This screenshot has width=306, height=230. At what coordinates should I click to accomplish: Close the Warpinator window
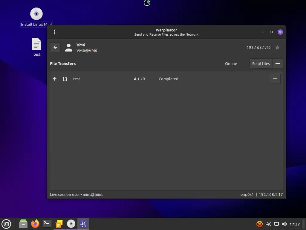(x=280, y=32)
